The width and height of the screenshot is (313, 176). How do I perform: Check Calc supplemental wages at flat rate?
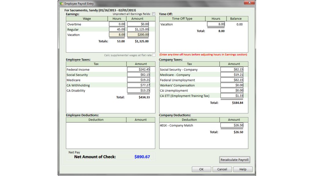[154, 55]
